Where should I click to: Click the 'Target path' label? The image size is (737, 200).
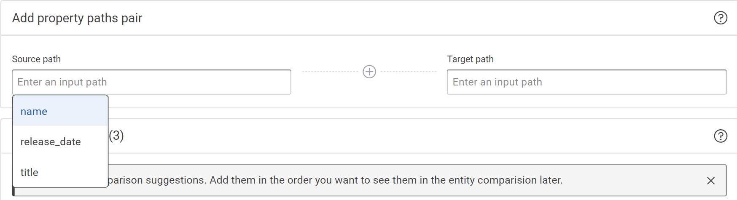(x=470, y=59)
